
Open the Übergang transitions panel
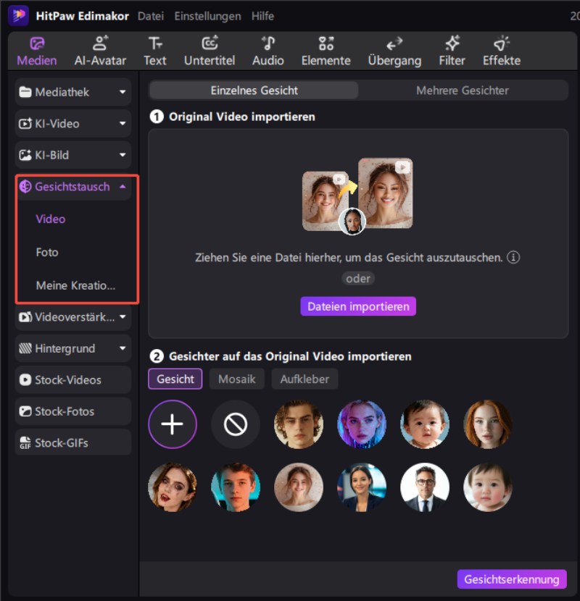394,51
